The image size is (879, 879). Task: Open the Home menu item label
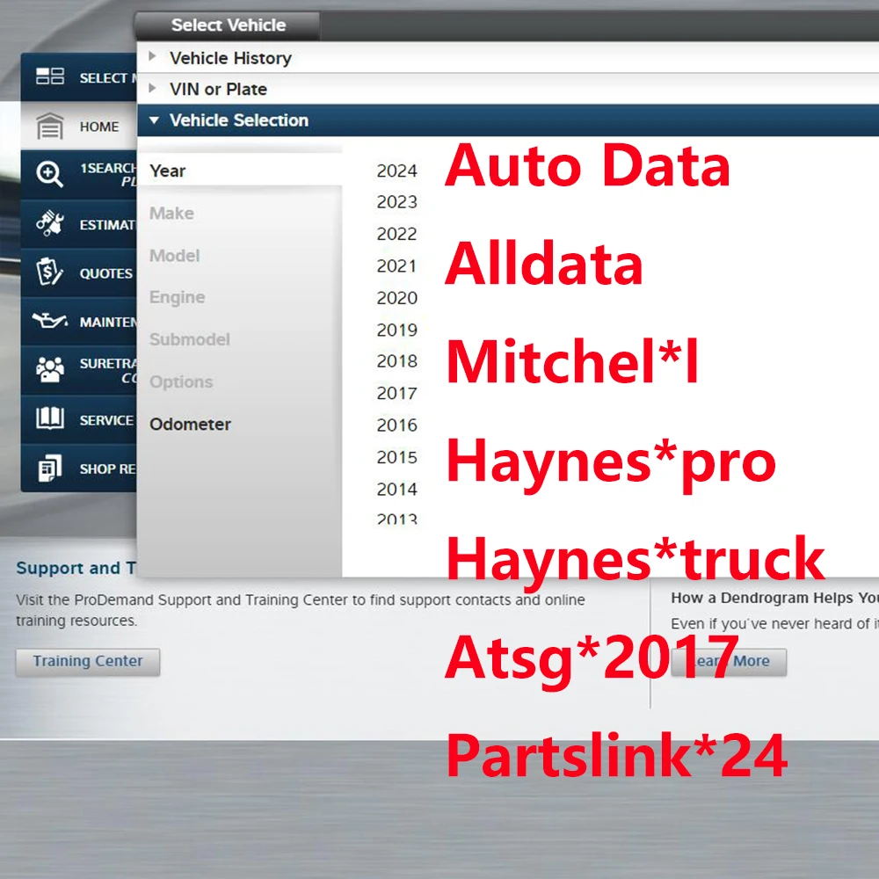click(99, 127)
